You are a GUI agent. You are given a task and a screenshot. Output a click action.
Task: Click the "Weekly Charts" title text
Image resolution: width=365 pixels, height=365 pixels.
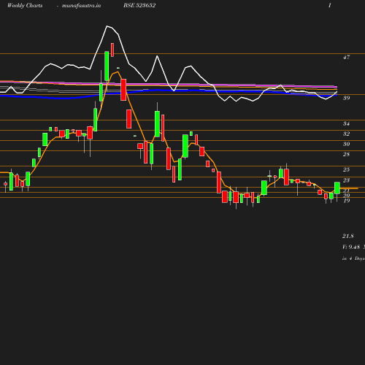[x=25, y=6]
